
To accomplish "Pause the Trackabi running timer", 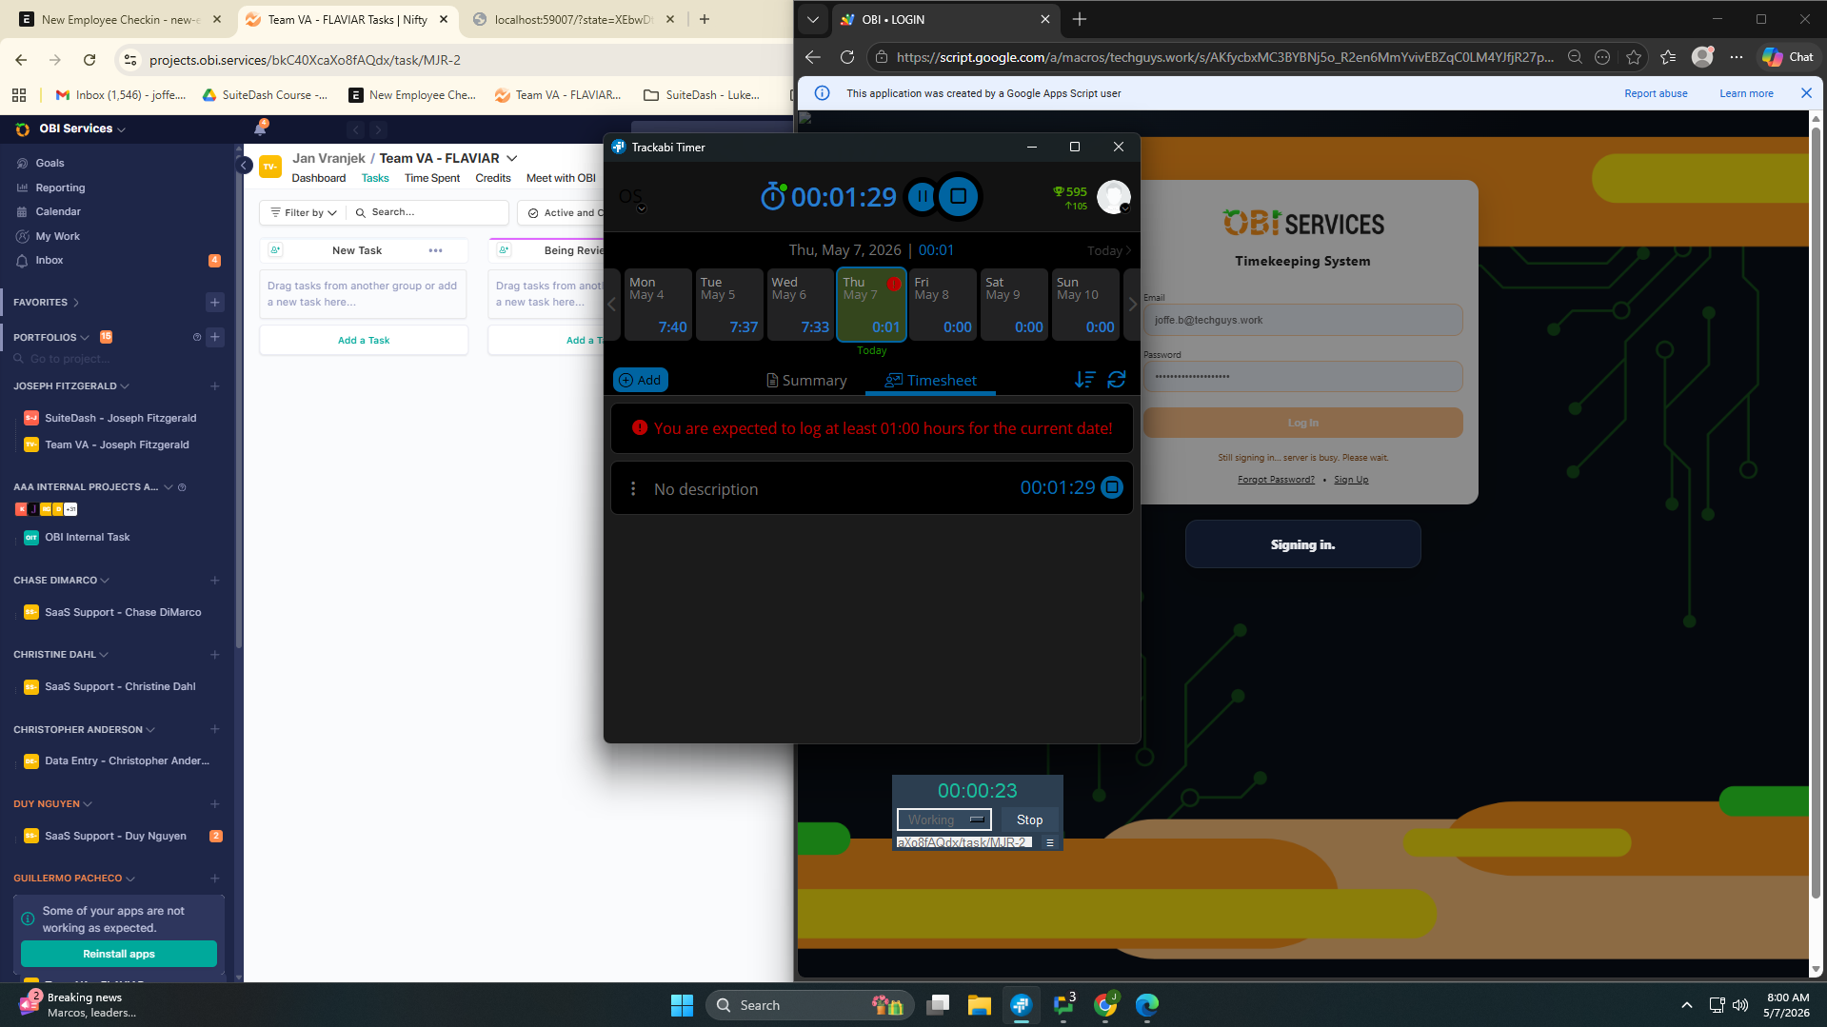I will click(x=922, y=197).
